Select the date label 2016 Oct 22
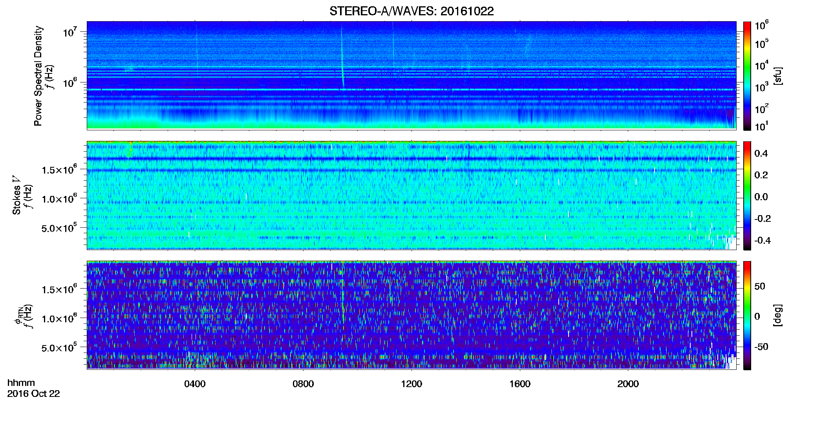This screenshot has width=823, height=424. coord(33,394)
